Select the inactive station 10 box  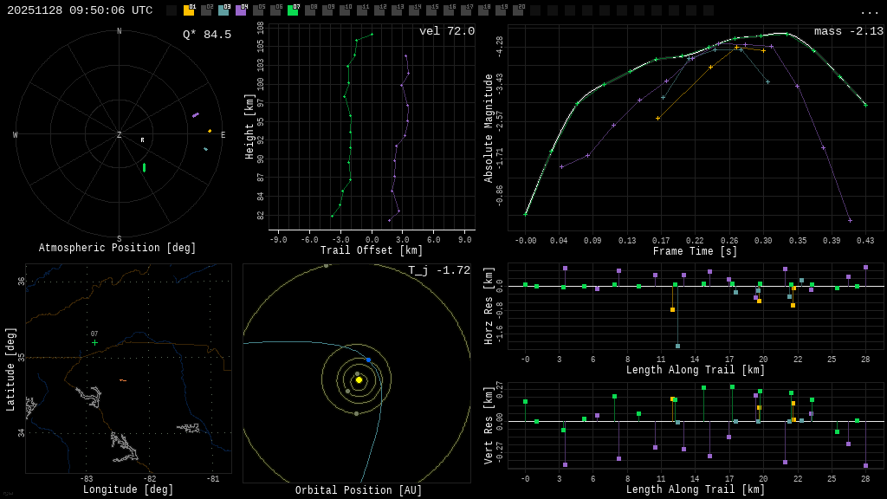(345, 10)
